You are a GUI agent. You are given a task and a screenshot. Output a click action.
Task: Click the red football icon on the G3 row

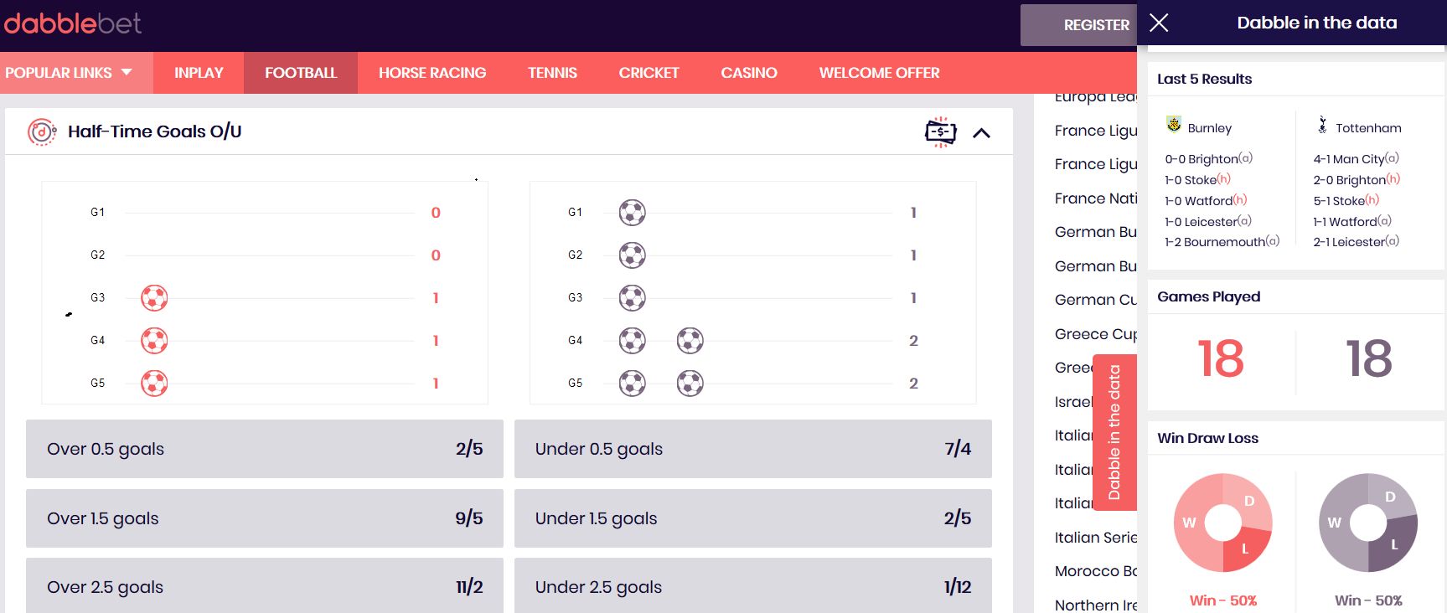pos(153,297)
